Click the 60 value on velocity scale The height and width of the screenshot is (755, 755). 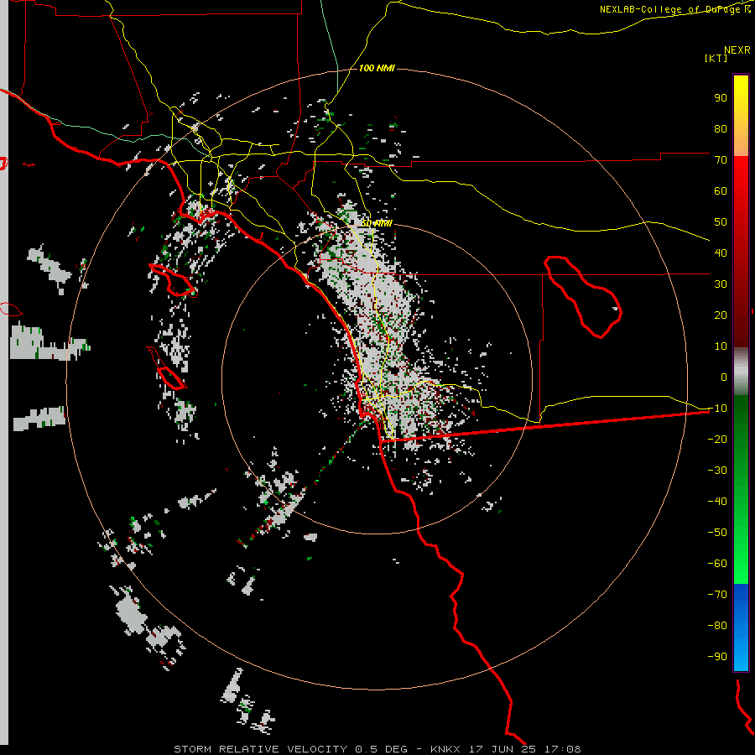click(721, 190)
